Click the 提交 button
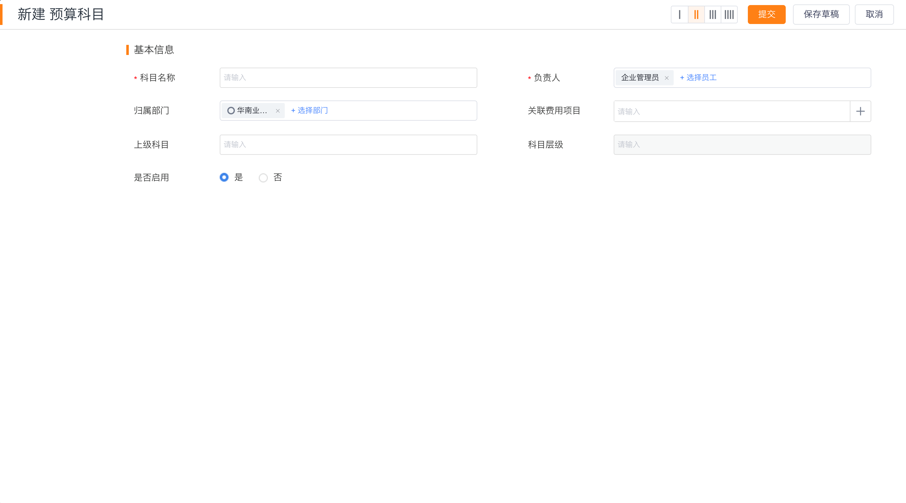 click(766, 15)
